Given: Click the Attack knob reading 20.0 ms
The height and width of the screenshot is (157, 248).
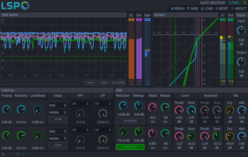Looking at the screenshot, I should 153,107.
